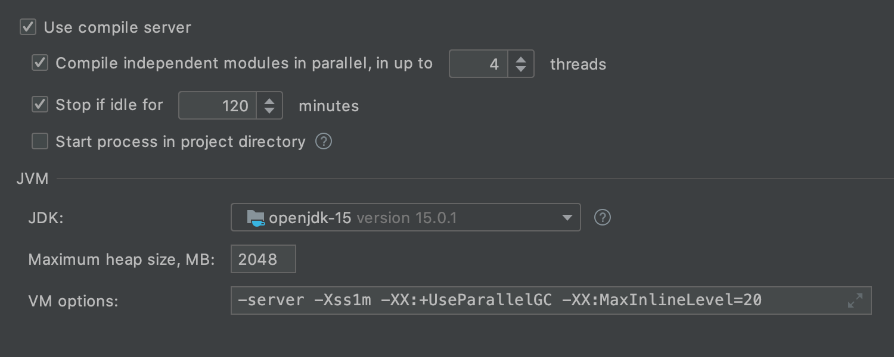The height and width of the screenshot is (357, 894).
Task: Click the Maximum heap size field
Action: coord(263,259)
